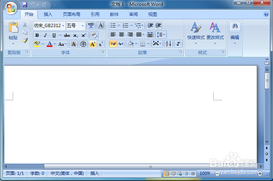The width and height of the screenshot is (273, 181).
Task: Align text right
Action: (x=130, y=34)
